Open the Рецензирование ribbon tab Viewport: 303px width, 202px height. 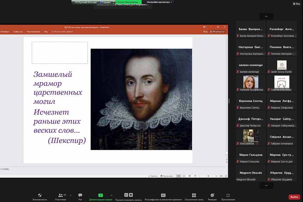pos(33,31)
